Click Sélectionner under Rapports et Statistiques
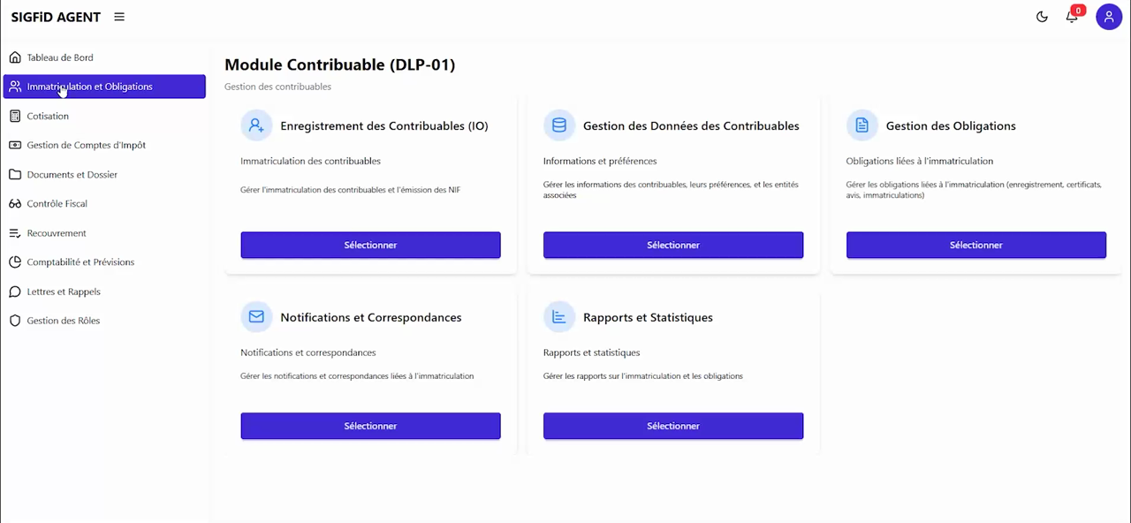 click(x=672, y=425)
